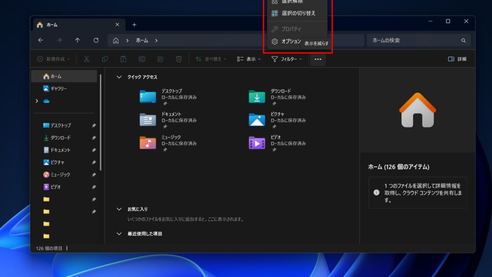Collapse the 最近使用した項目 section
The image size is (492, 277).
click(x=119, y=234)
